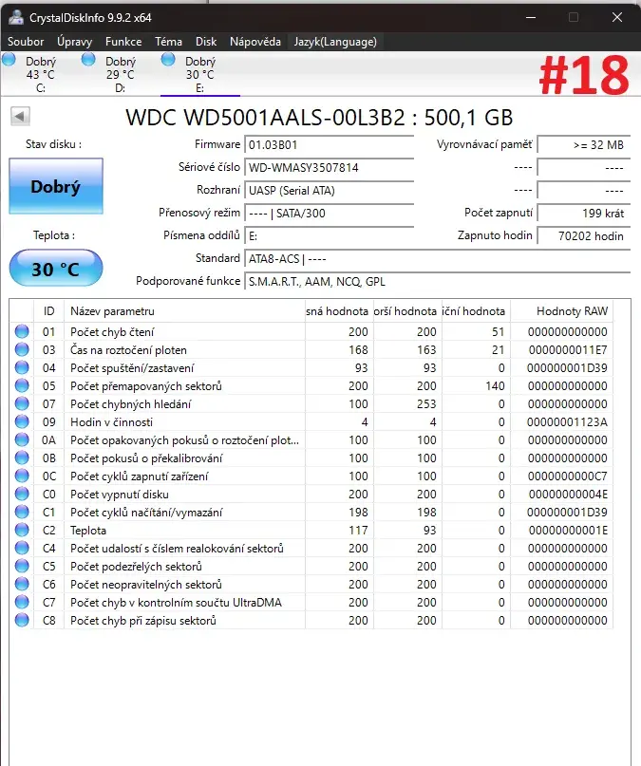Click status icon for Počet chyb při zápisu sektorů
The width and height of the screenshot is (641, 766).
(22, 621)
